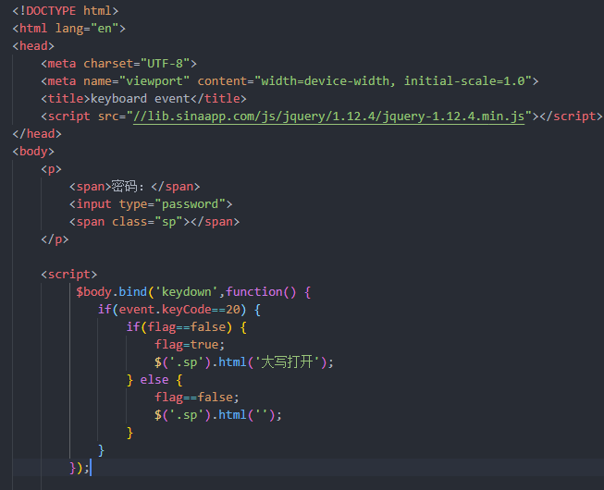Click the opening <script> tag before $body
The width and height of the screenshot is (604, 490).
coord(69,275)
